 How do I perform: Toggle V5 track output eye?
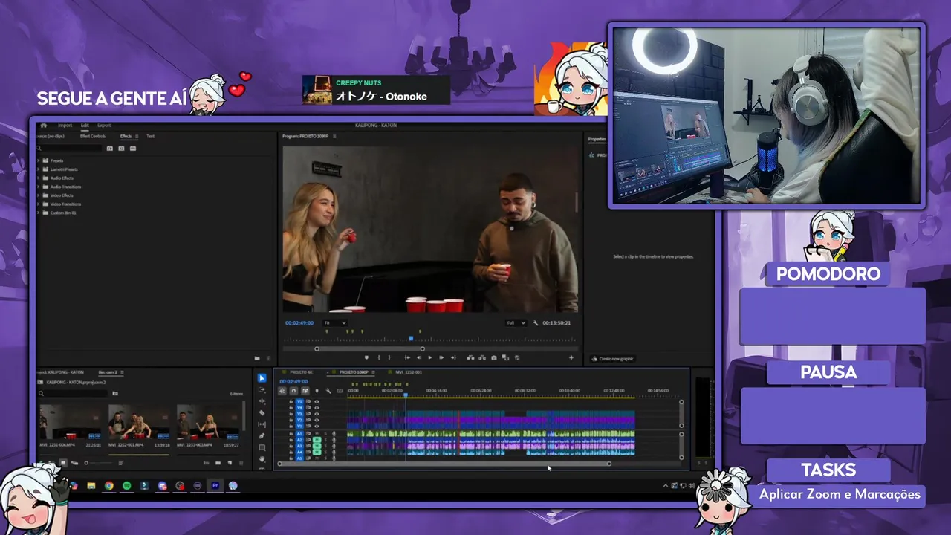tap(317, 401)
